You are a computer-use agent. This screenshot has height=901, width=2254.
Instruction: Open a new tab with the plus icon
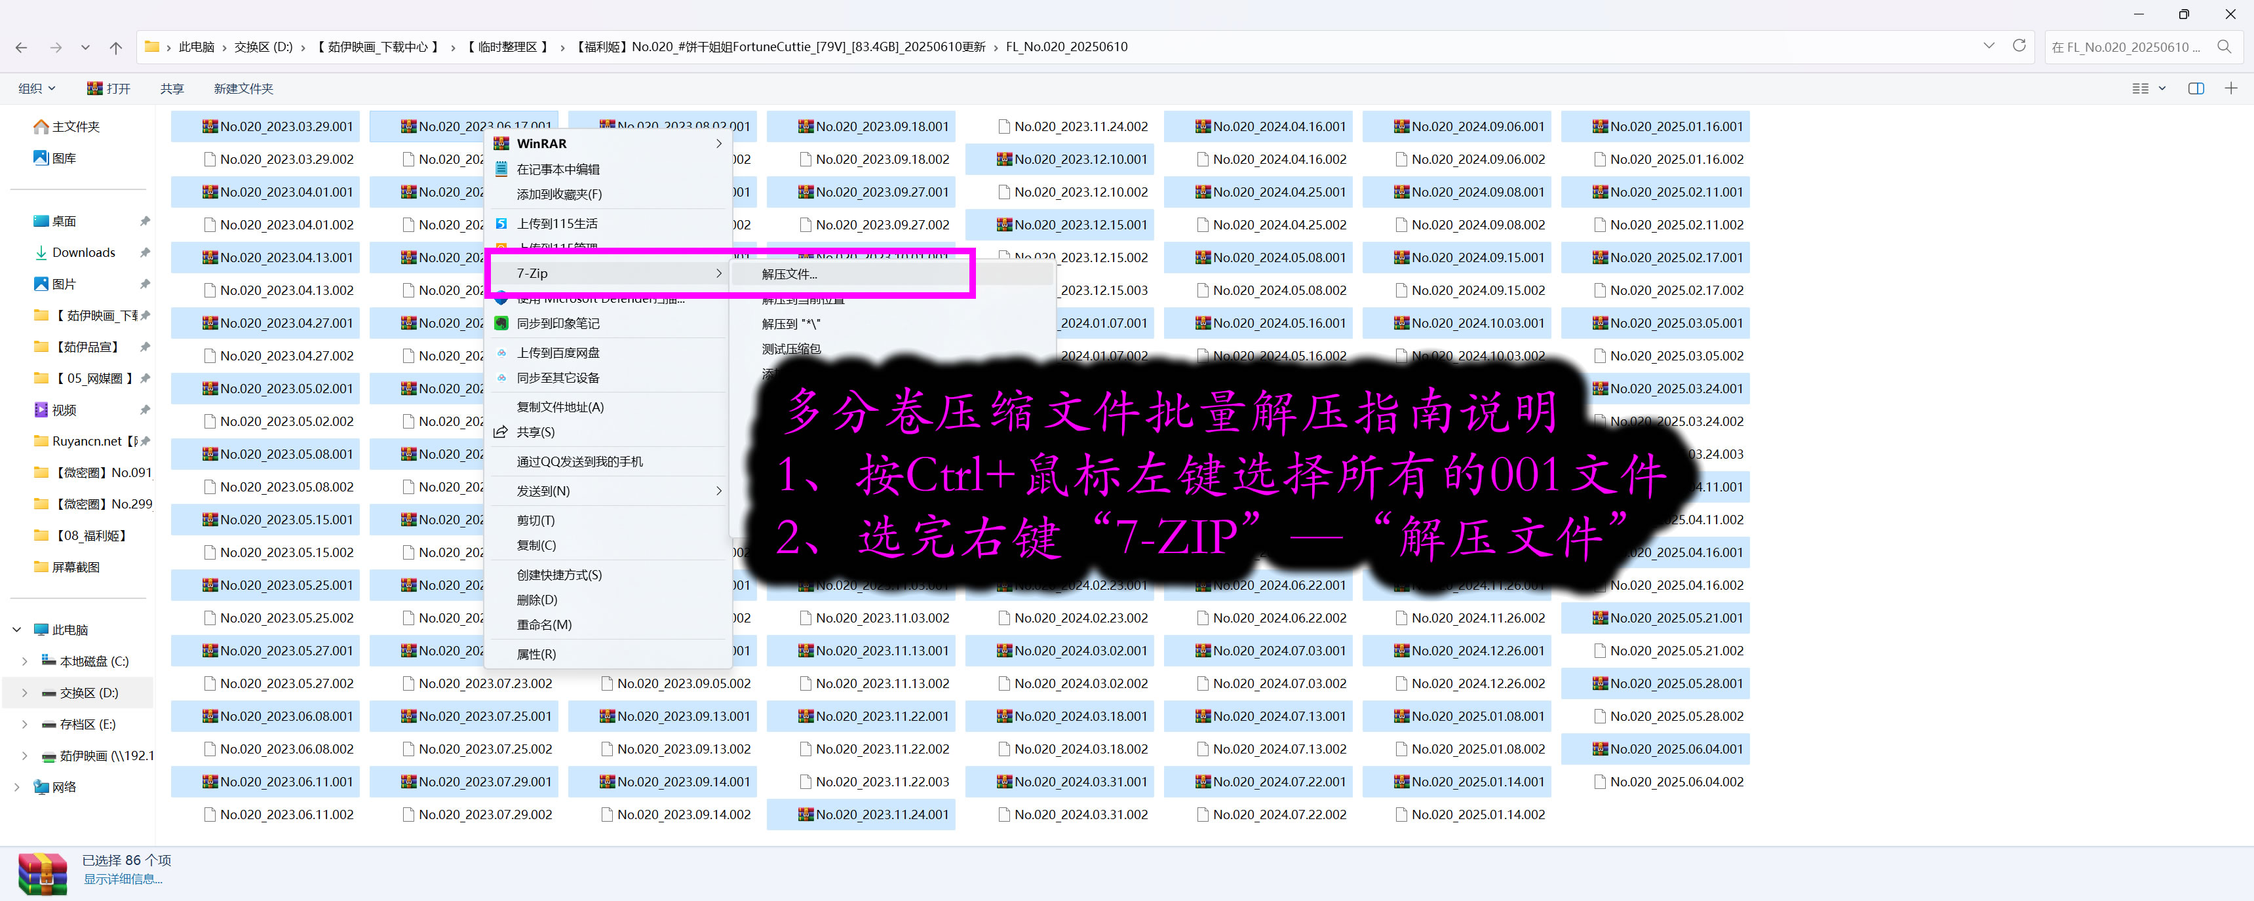tap(2231, 87)
